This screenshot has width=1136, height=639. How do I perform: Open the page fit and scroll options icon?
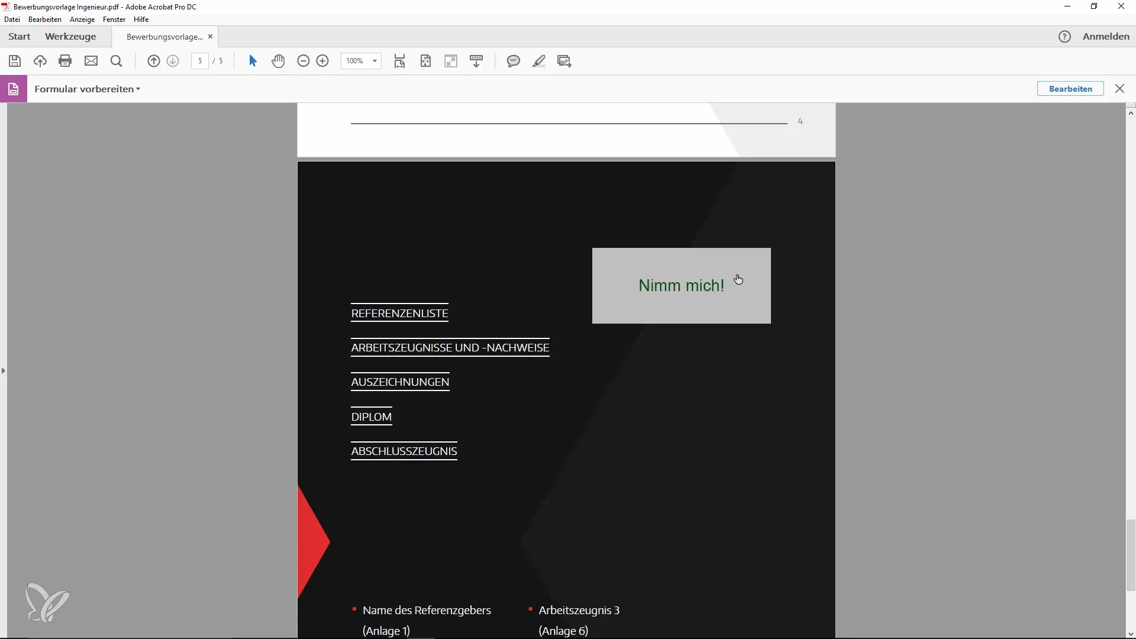tap(400, 61)
